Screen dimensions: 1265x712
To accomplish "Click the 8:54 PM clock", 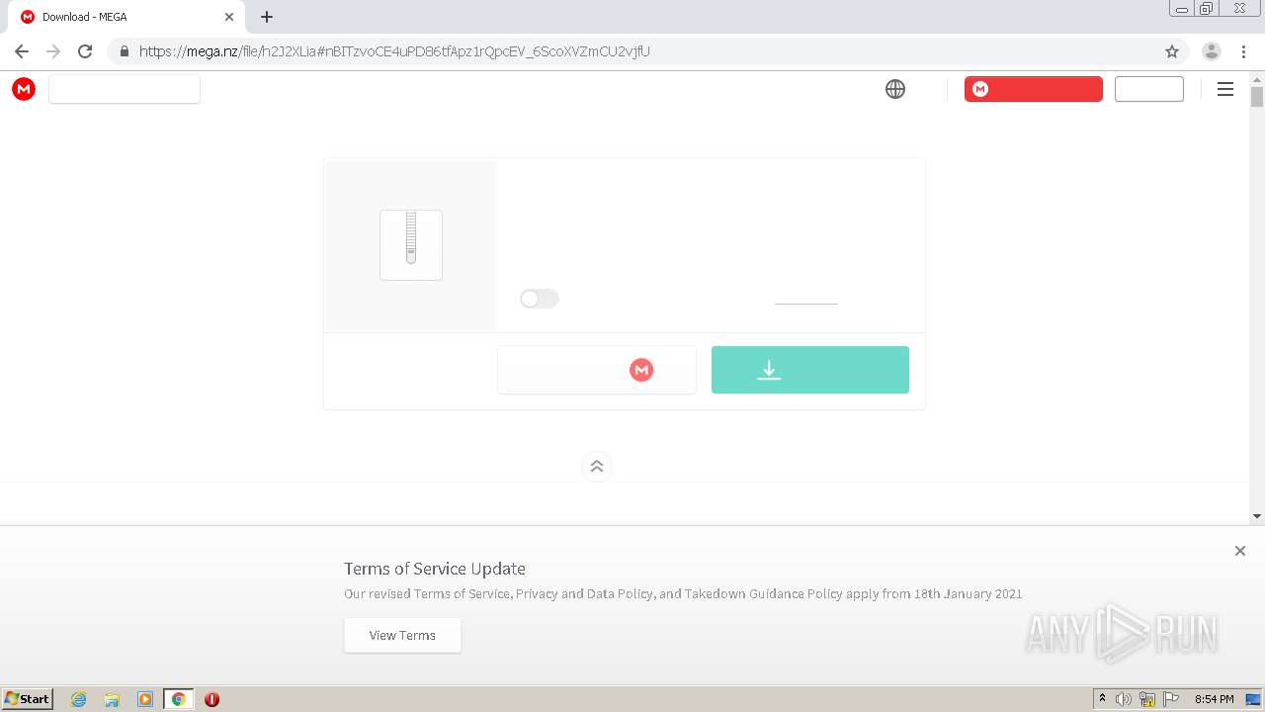I will pyautogui.click(x=1214, y=699).
